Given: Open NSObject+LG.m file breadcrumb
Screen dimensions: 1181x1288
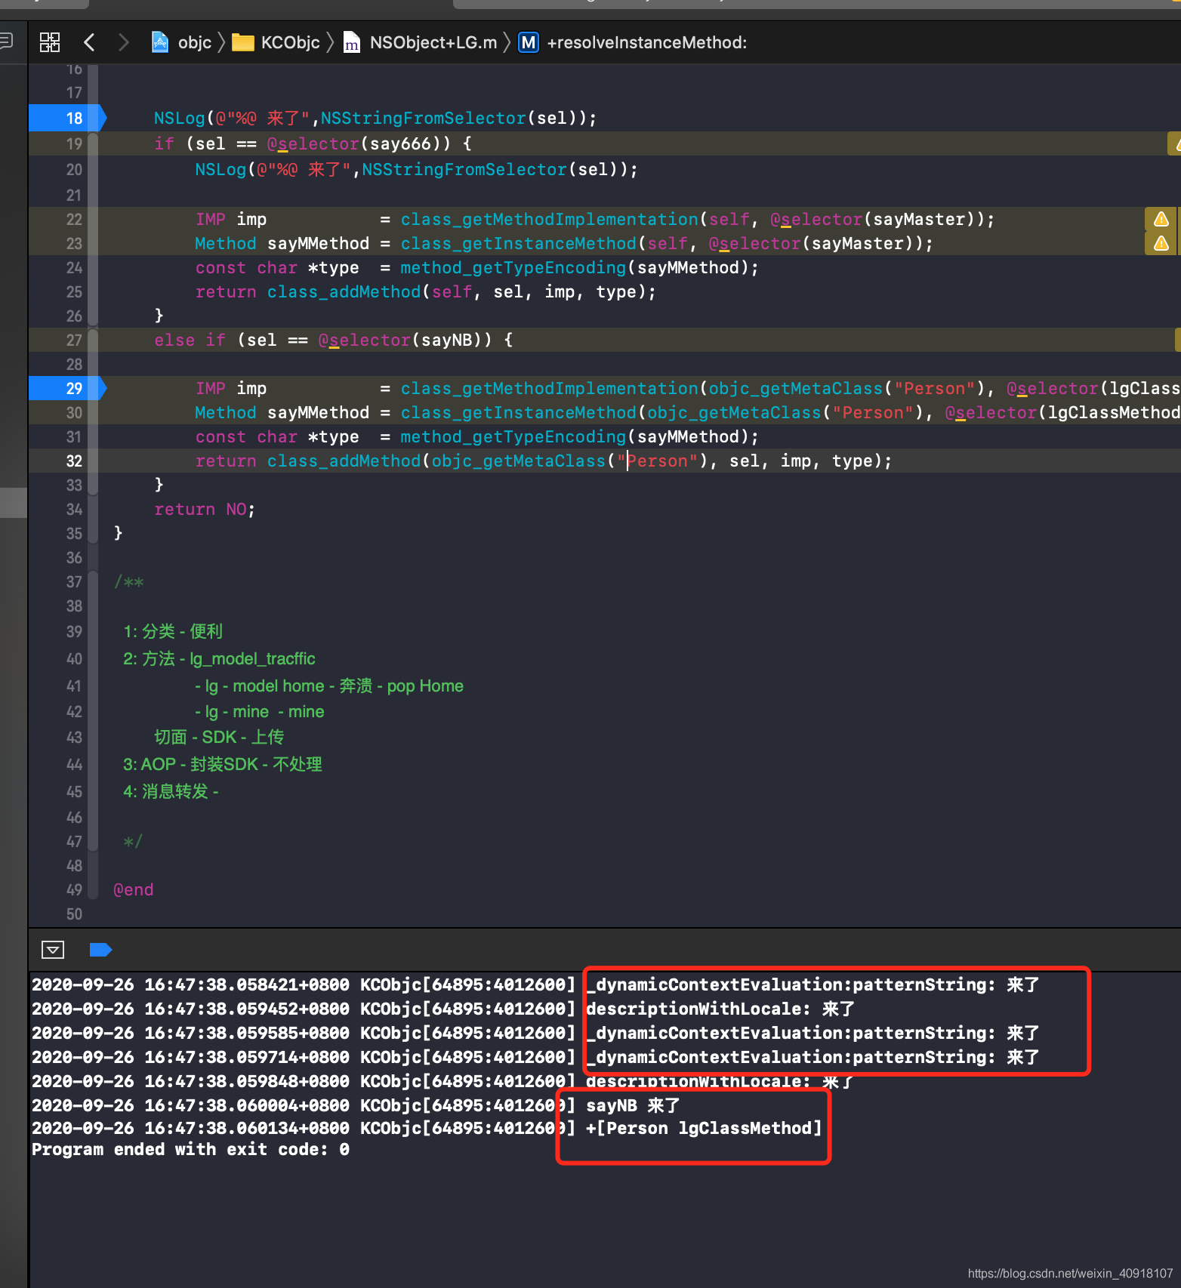Looking at the screenshot, I should tap(433, 42).
